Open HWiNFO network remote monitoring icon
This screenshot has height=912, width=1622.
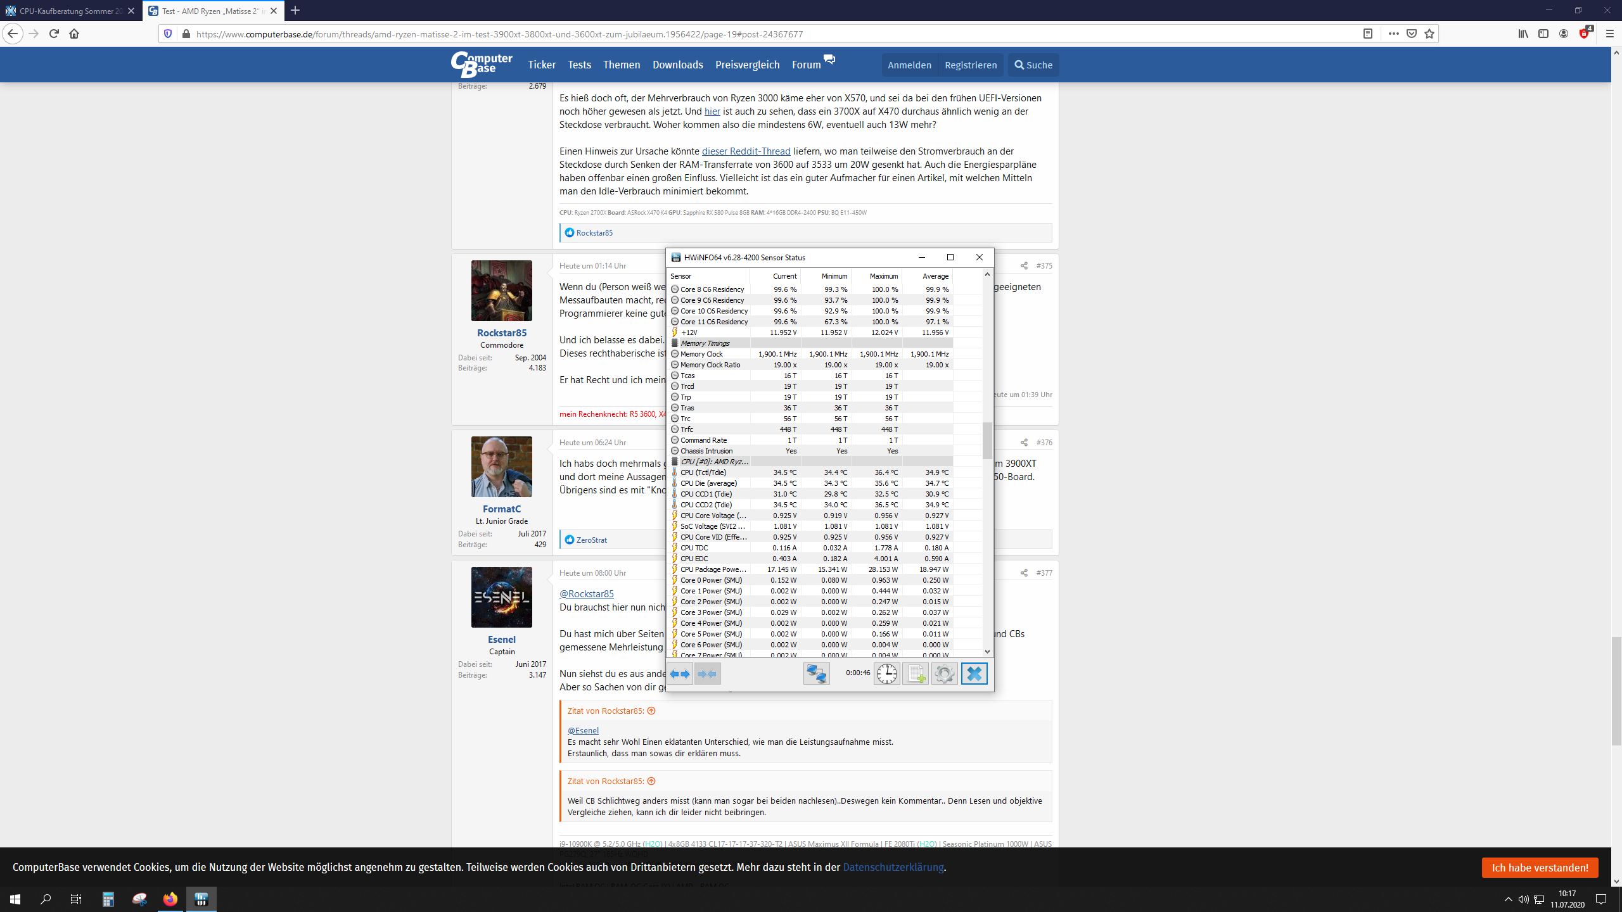coord(816,674)
